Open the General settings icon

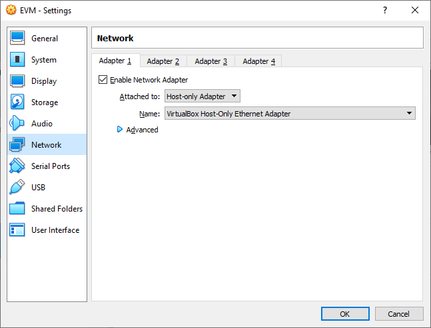18,39
